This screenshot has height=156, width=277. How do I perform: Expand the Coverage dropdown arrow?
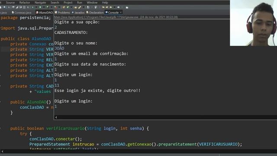click(x=52, y=7)
